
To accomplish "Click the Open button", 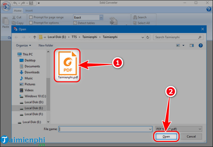I will tap(166, 136).
